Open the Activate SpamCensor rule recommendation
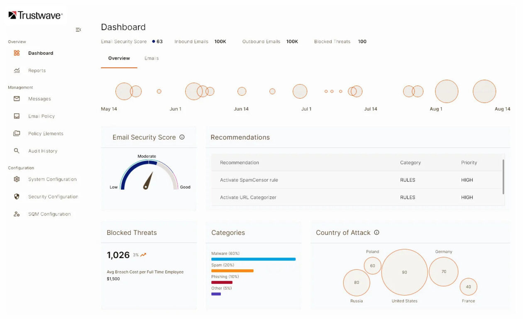The image size is (523, 319). tap(249, 180)
